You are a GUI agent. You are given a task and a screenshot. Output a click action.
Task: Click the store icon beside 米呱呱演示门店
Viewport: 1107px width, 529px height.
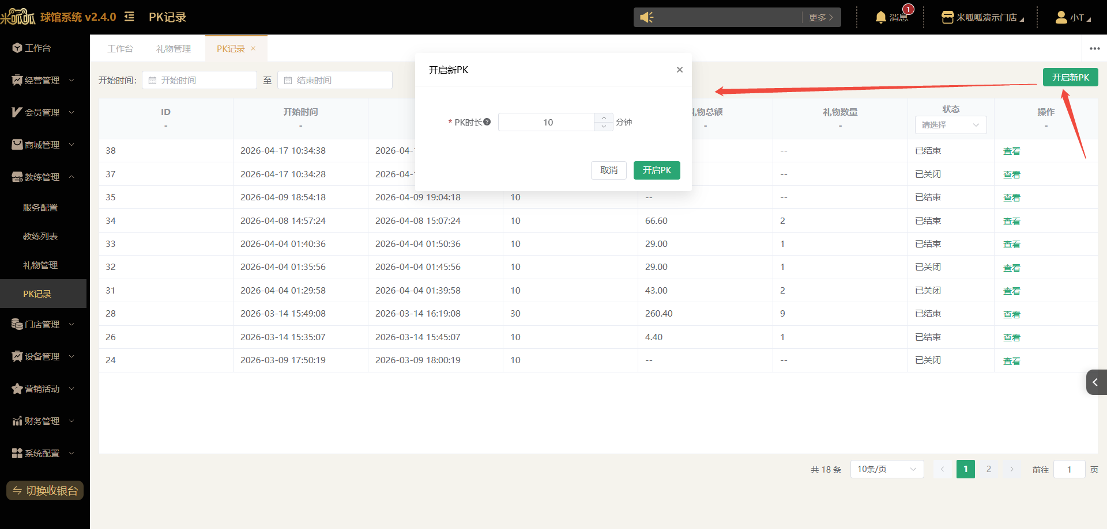coord(947,17)
